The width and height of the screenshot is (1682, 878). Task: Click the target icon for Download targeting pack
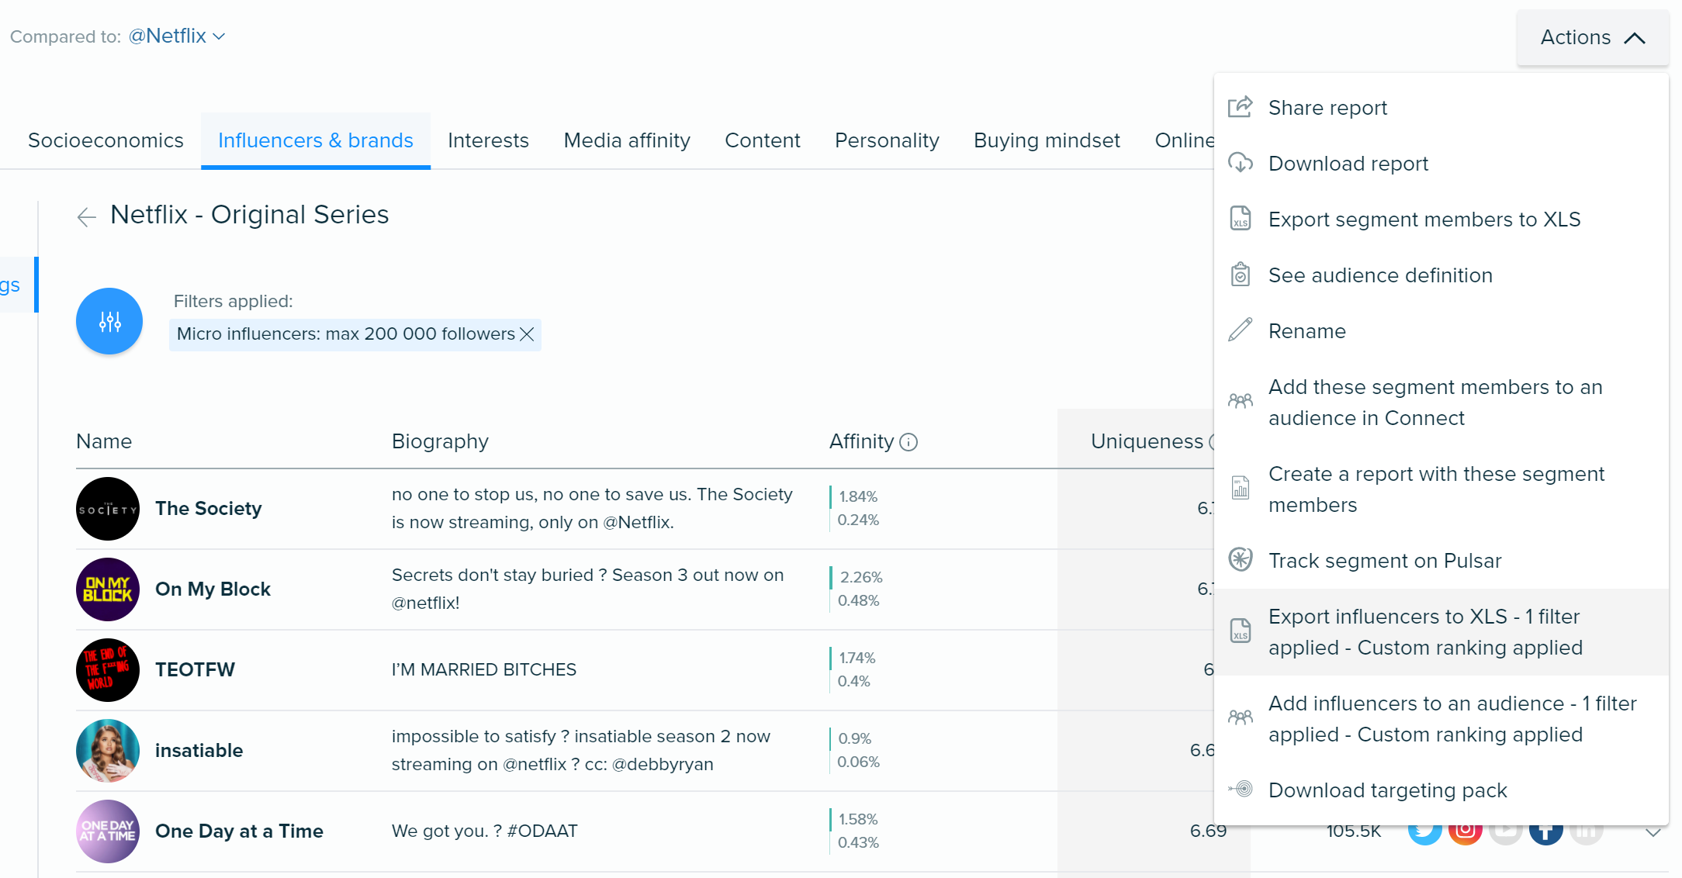[1241, 789]
